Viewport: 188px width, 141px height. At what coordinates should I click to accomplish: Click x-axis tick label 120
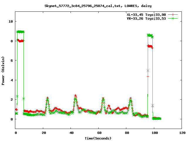tap(182, 133)
